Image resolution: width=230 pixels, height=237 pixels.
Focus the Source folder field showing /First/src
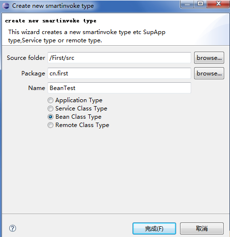tap(119, 58)
